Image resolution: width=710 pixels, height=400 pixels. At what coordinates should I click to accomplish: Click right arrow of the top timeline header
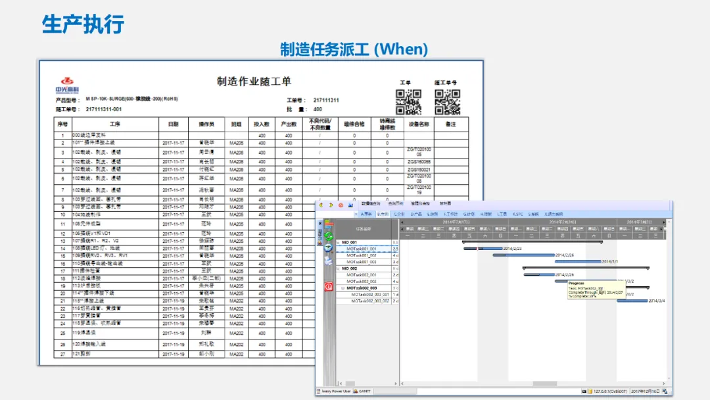tap(664, 222)
